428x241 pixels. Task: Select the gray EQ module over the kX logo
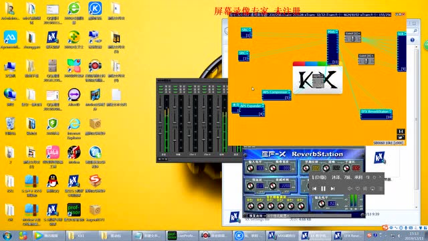click(x=318, y=81)
